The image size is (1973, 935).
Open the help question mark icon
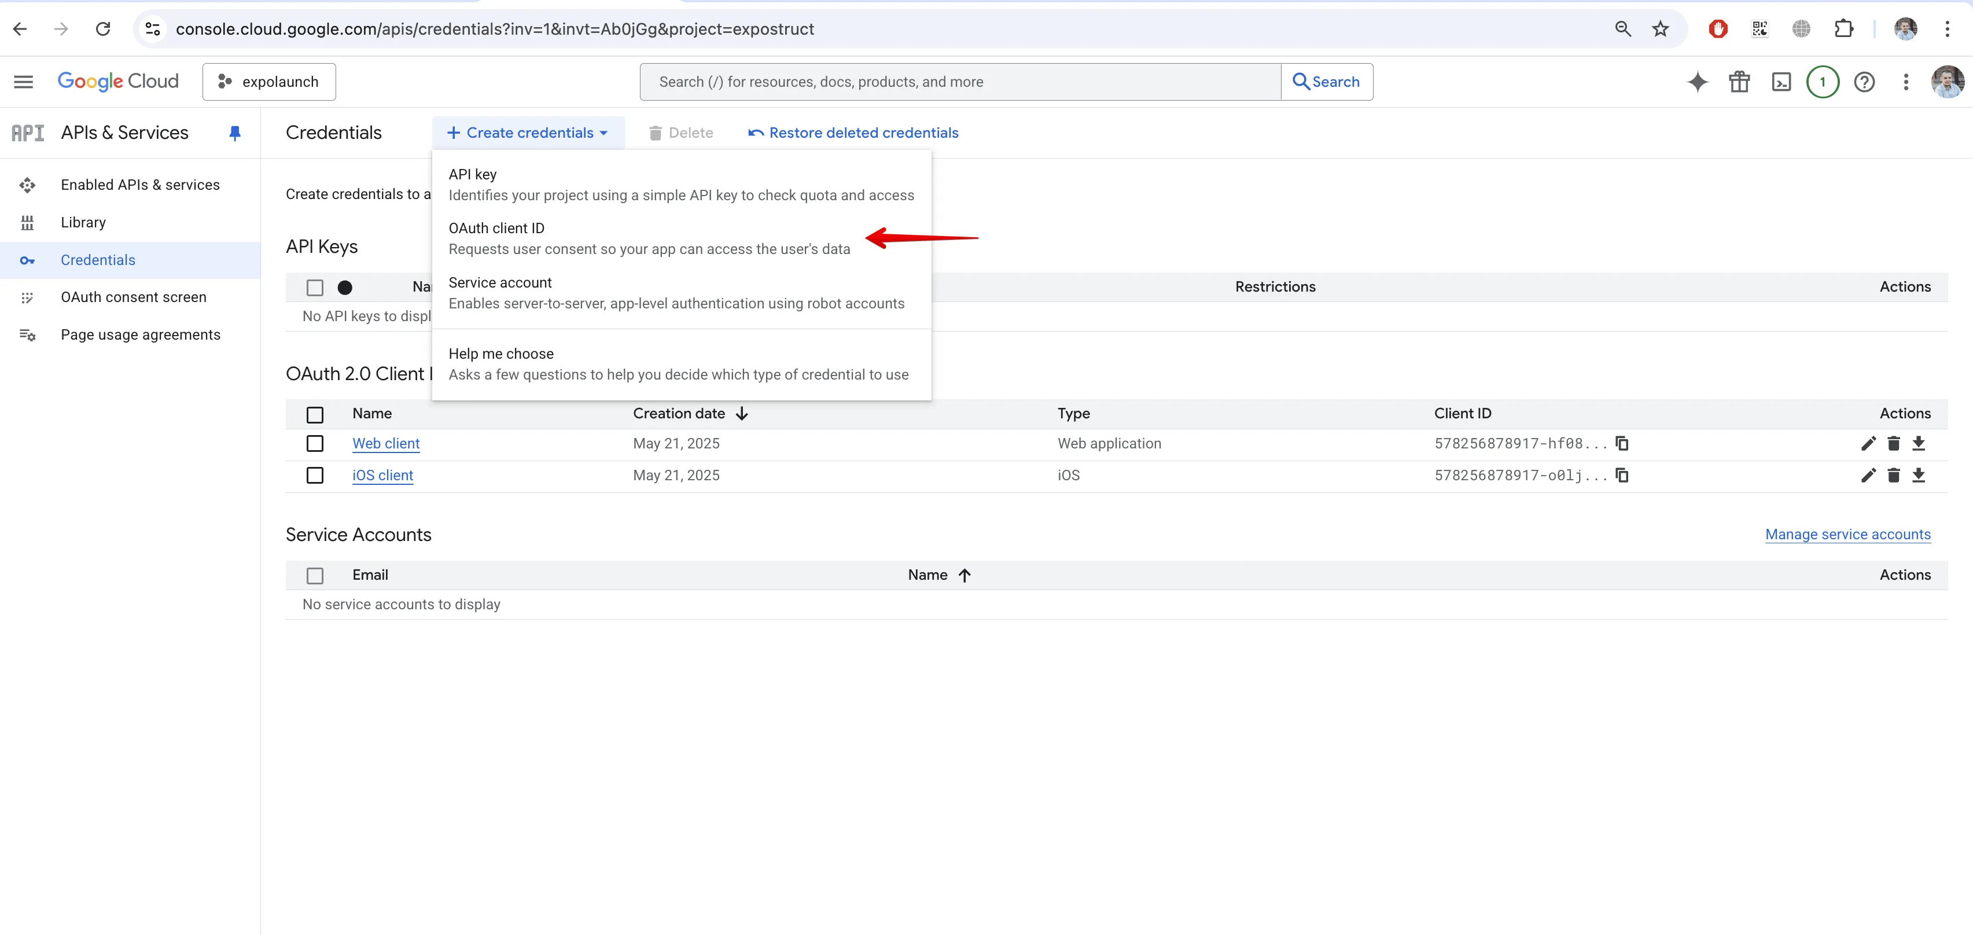tap(1864, 82)
